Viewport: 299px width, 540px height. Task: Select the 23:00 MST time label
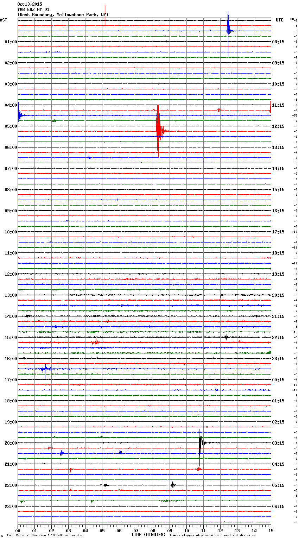click(x=11, y=507)
